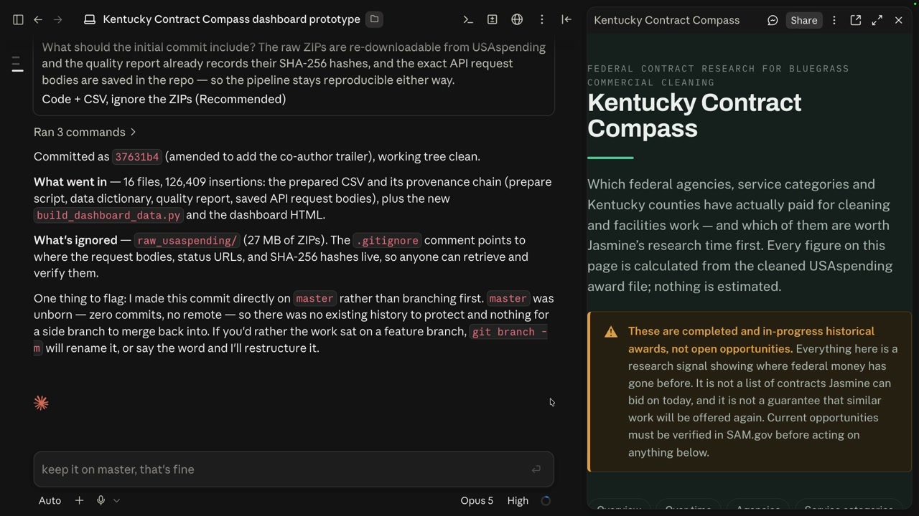Open the preview panel kebab menu

834,20
